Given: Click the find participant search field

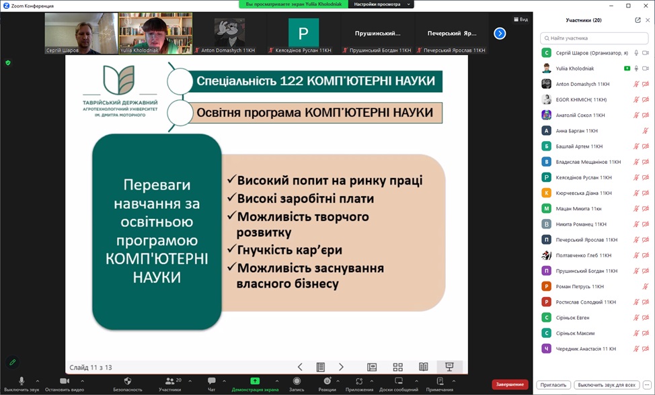Looking at the screenshot, I should click(594, 38).
